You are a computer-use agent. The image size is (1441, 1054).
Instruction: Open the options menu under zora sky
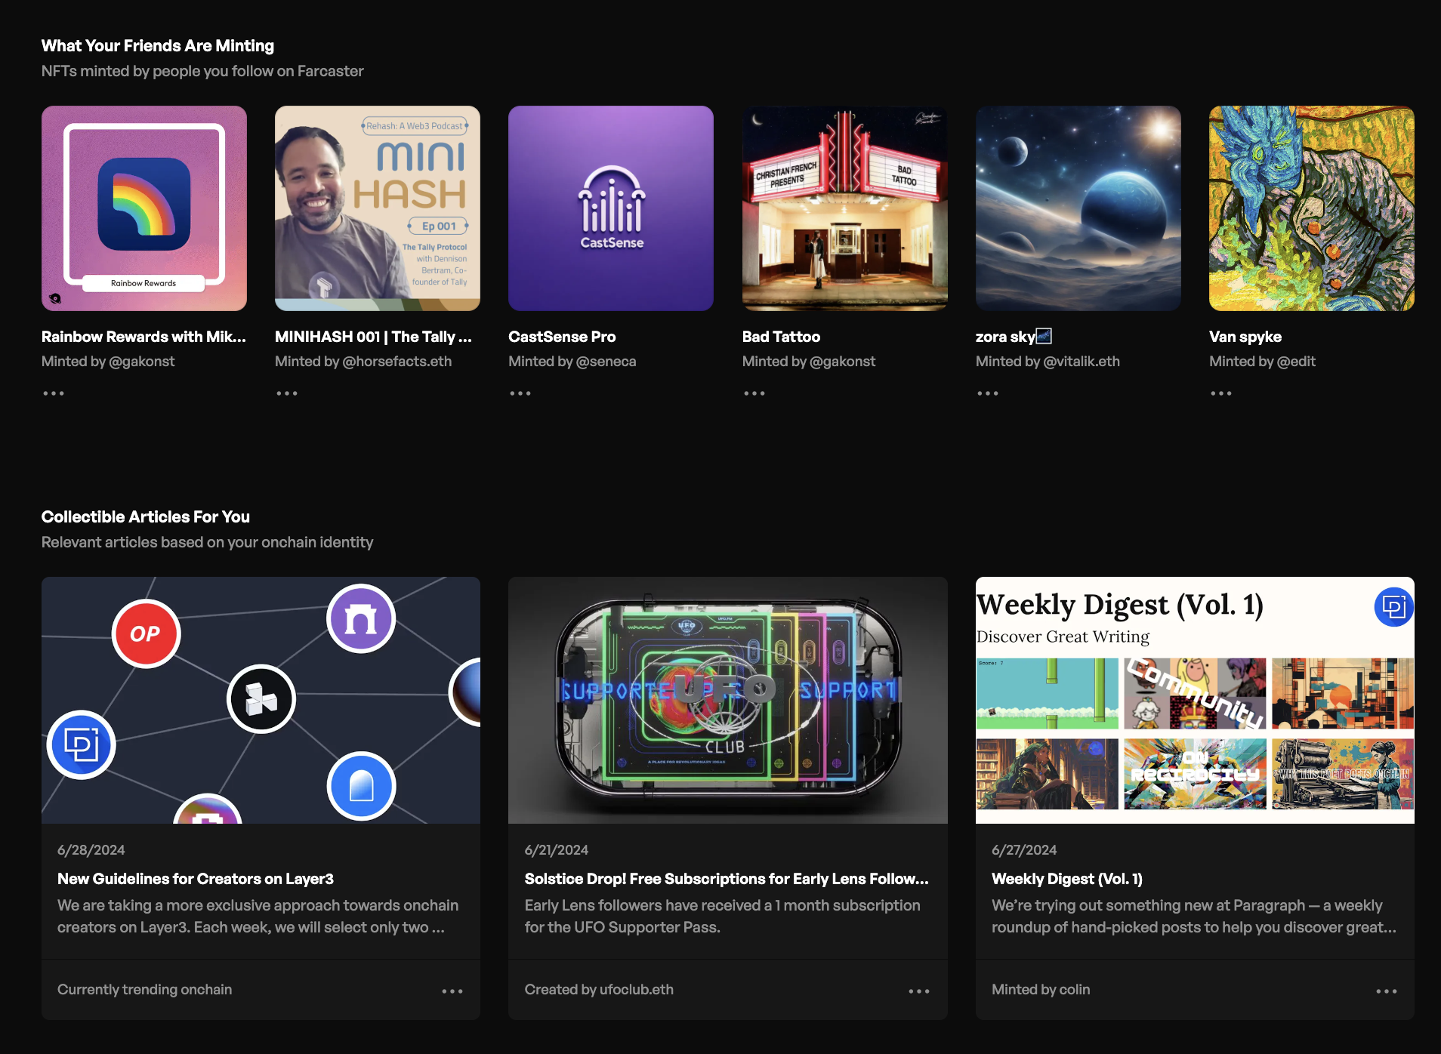pos(988,393)
